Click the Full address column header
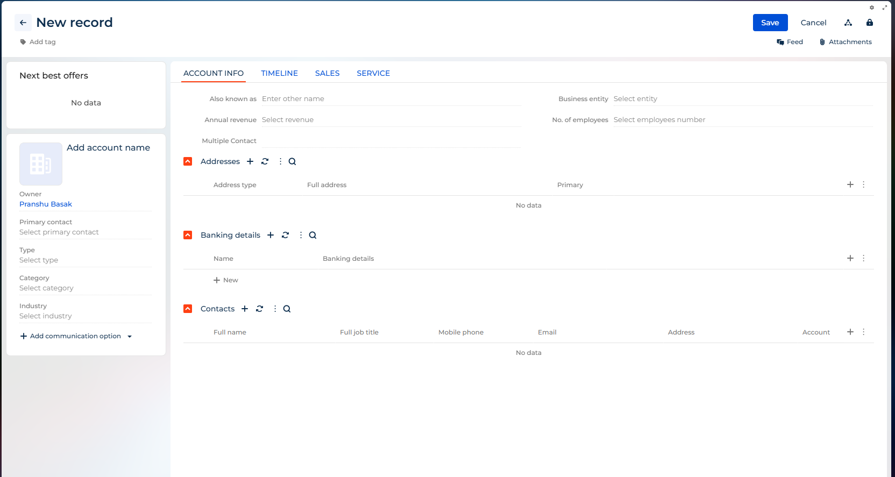 coord(327,185)
